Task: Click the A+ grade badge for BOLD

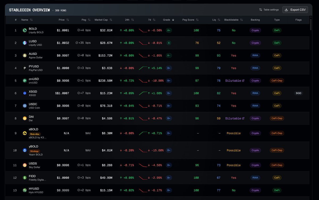Action: [169, 31]
